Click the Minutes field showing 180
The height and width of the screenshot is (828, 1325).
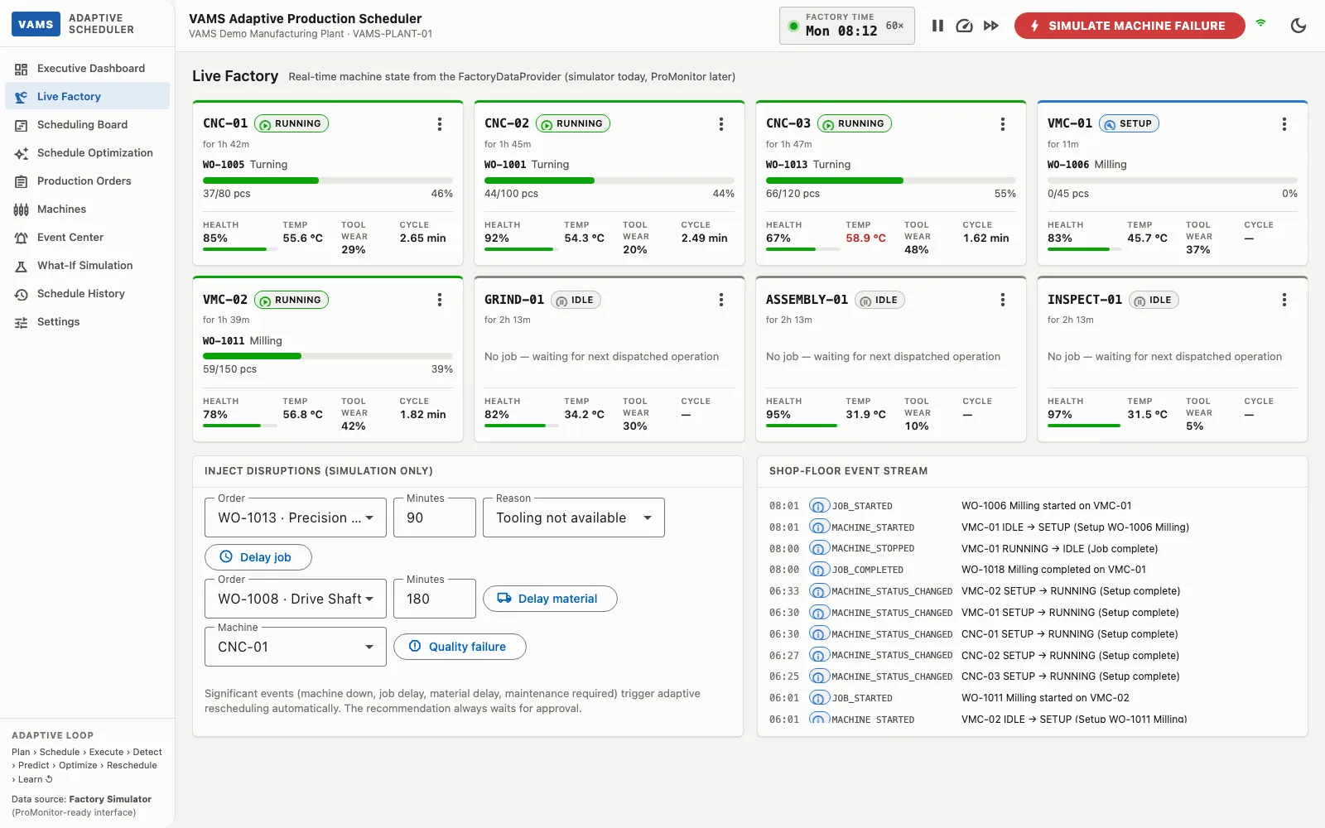tap(435, 599)
